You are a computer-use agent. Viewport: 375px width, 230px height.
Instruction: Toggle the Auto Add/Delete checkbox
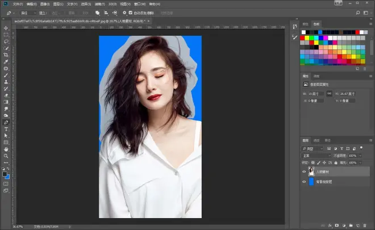[x=131, y=12]
